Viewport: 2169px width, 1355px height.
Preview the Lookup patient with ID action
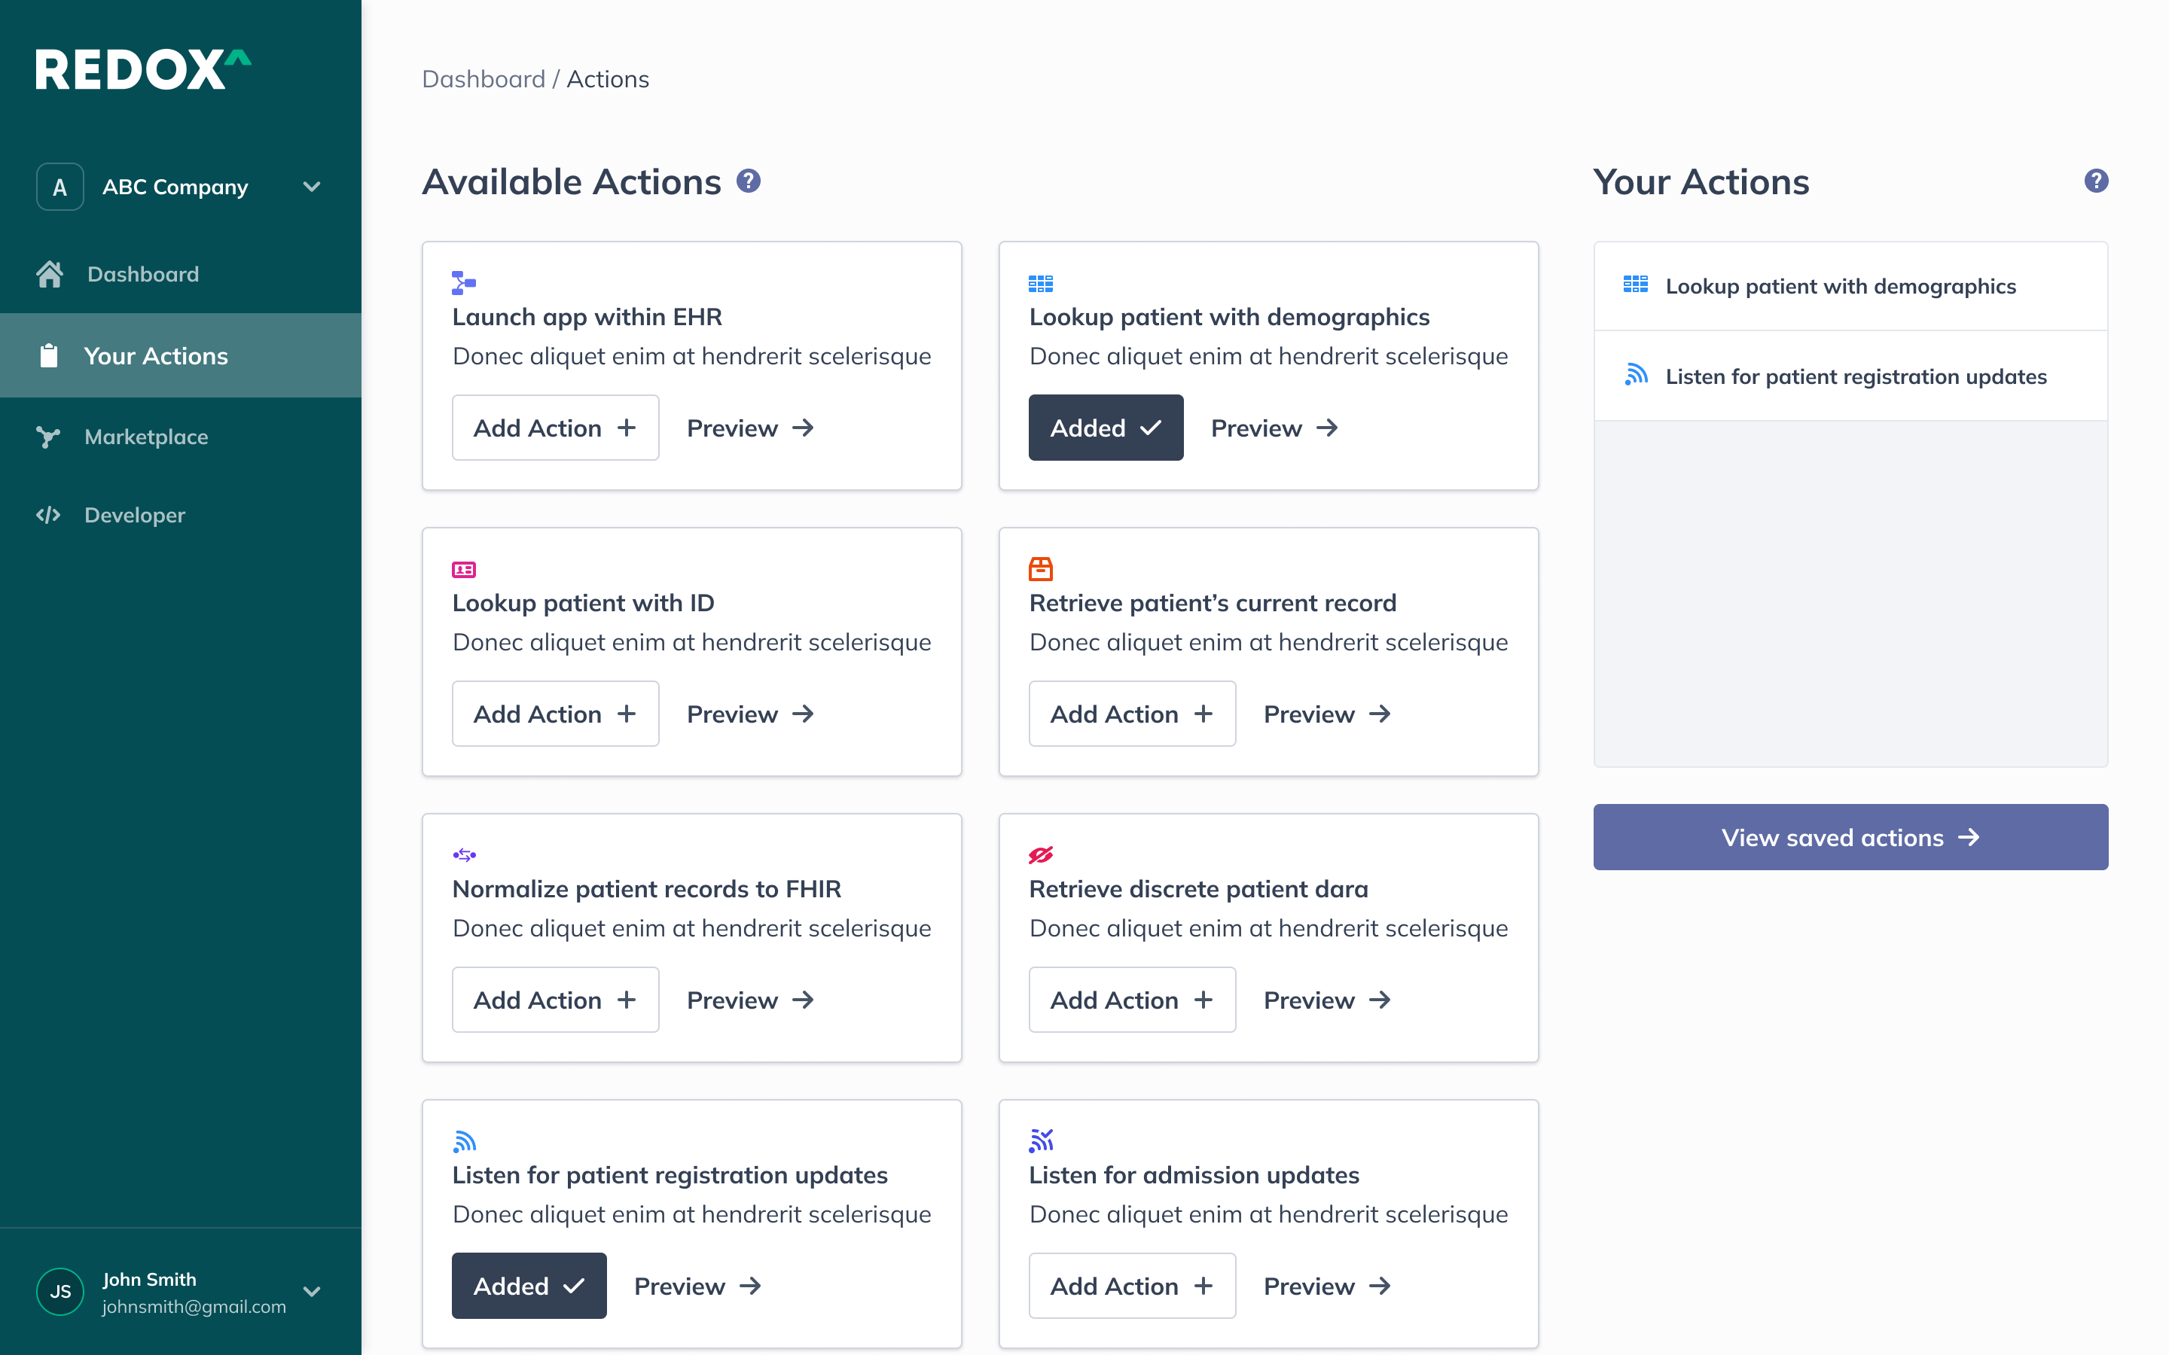750,714
